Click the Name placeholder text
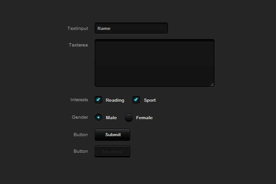This screenshot has height=184, width=276. [x=104, y=29]
